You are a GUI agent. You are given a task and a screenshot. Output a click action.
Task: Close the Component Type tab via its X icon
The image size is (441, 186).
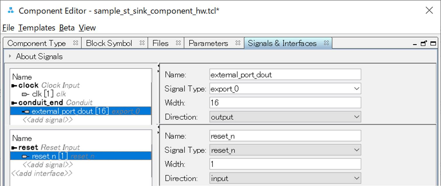coord(76,42)
